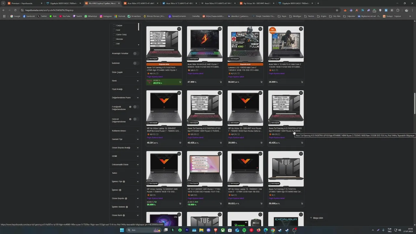Enable the Güncel Değerlendirme switch
The image size is (416, 234).
tap(136, 119)
